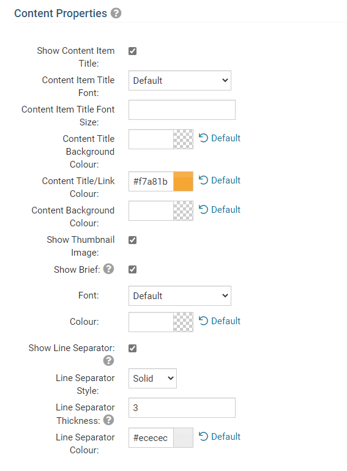347x471 pixels.
Task: Click the Show Brief help icon
Action: tap(109, 269)
